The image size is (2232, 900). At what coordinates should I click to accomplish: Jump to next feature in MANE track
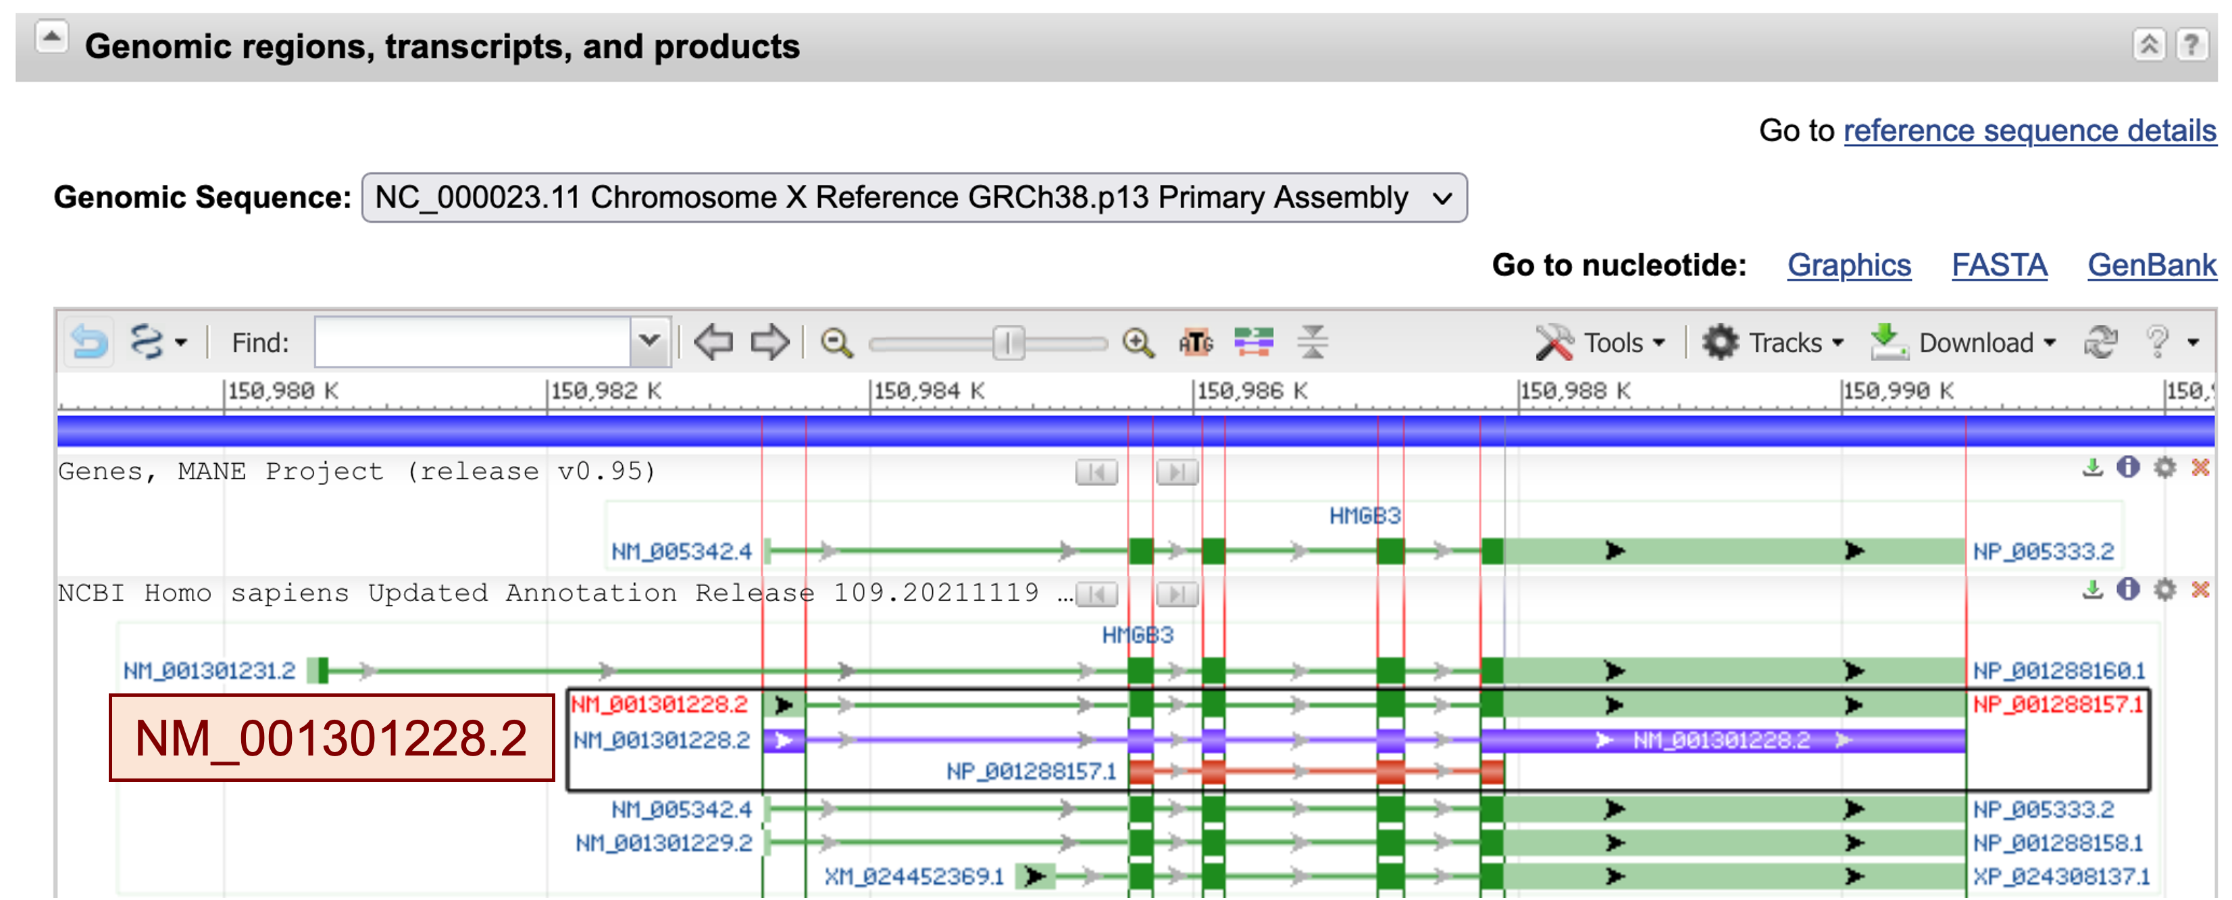coord(1177,472)
